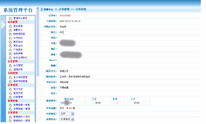This screenshot has width=206, height=124.
Task: Click the invoice value 不需发票
Action: pyautogui.click(x=64, y=88)
